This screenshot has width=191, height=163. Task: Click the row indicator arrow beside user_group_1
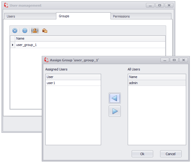point(12,45)
